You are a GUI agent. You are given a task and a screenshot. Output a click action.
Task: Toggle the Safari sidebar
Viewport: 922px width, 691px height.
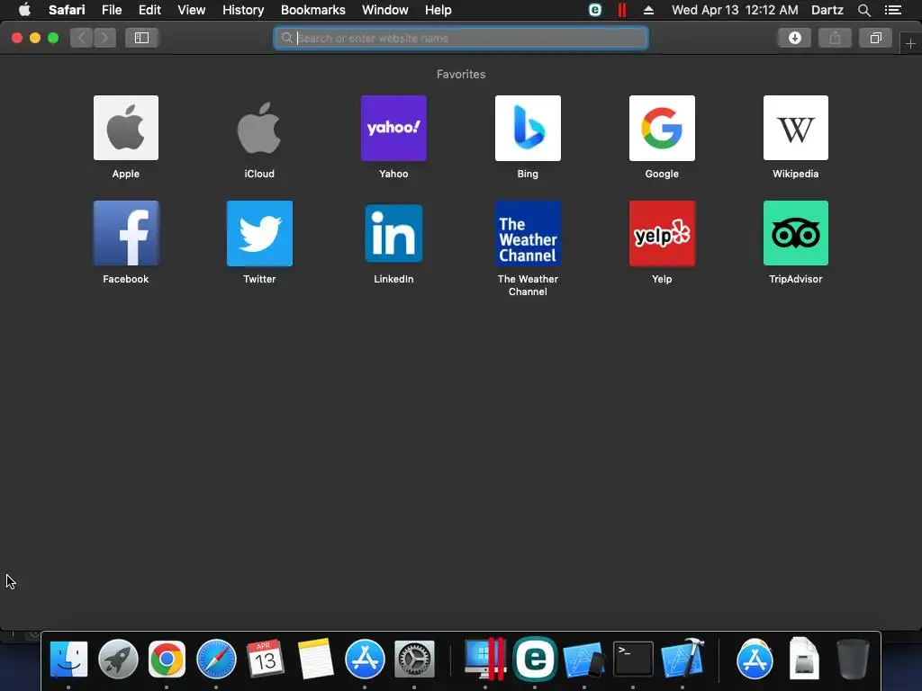click(x=141, y=38)
